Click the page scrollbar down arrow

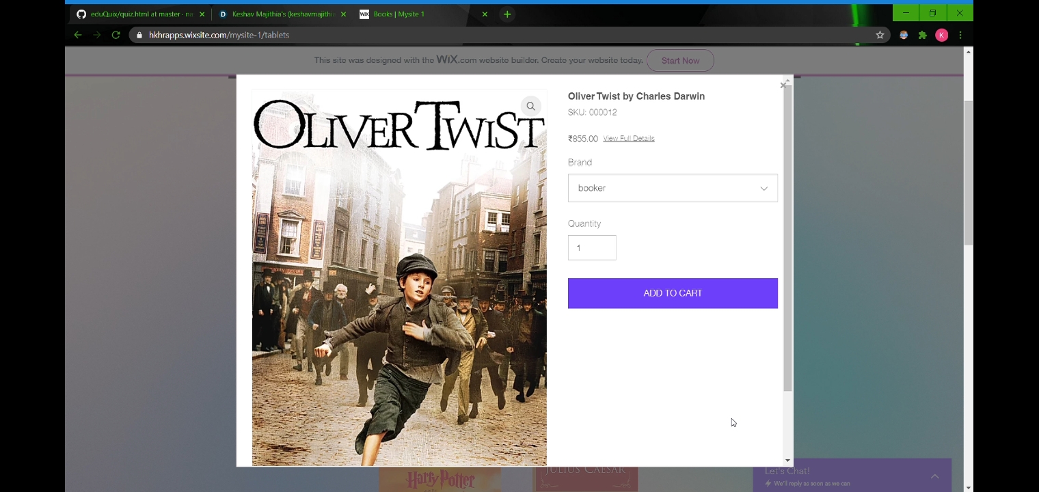click(969, 487)
